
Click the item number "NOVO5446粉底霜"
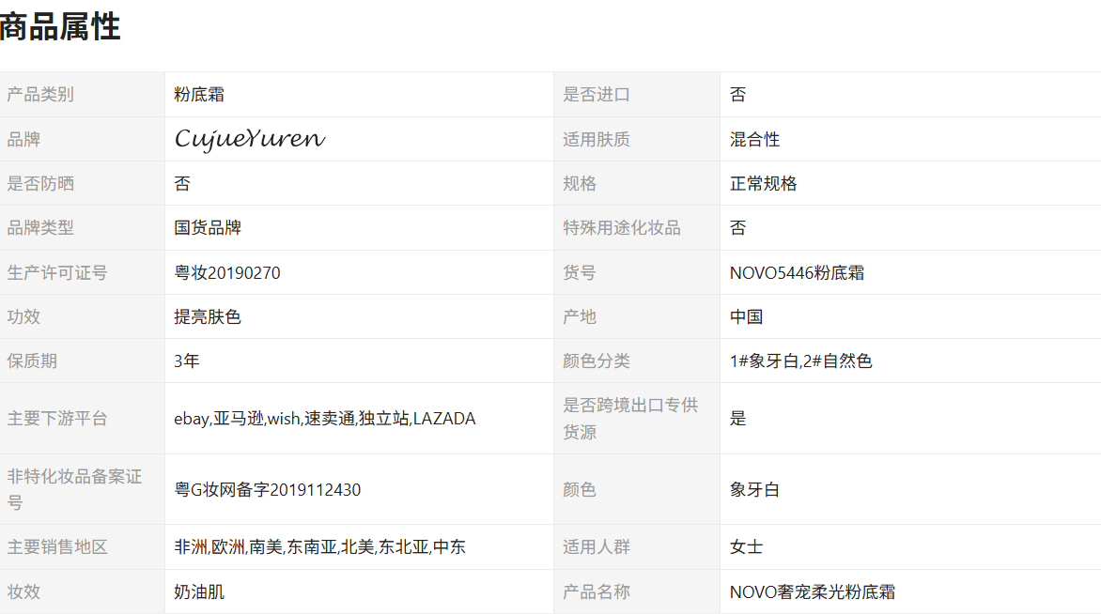click(797, 273)
